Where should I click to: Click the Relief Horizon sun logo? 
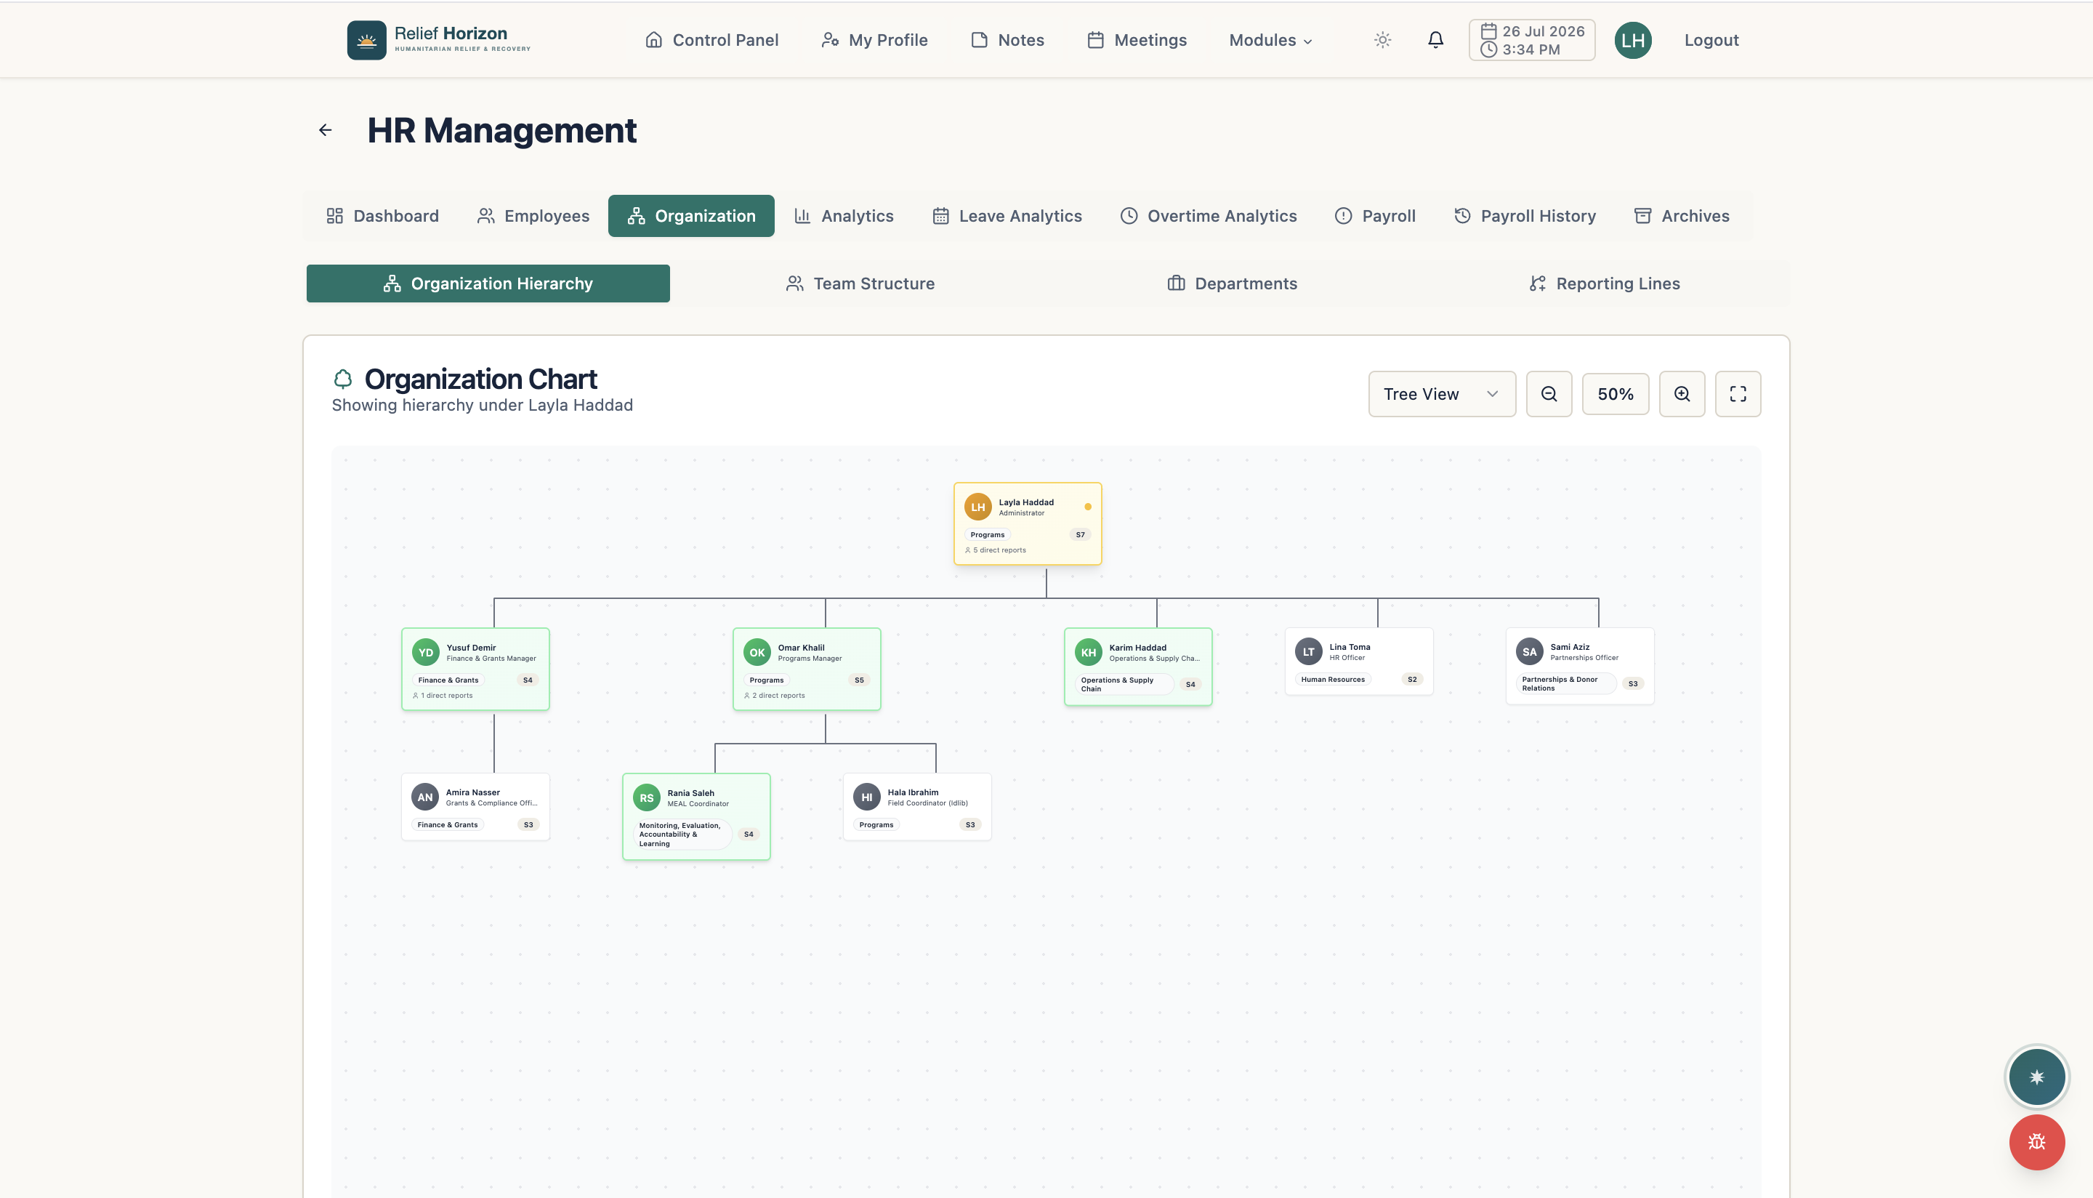coord(366,40)
